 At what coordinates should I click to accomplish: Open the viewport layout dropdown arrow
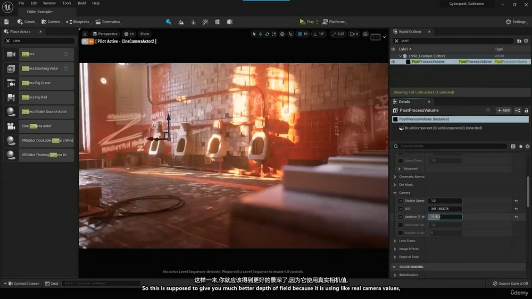tap(385, 37)
